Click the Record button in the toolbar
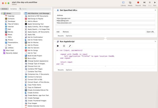The height and width of the screenshot is (108, 158). click(138, 3)
